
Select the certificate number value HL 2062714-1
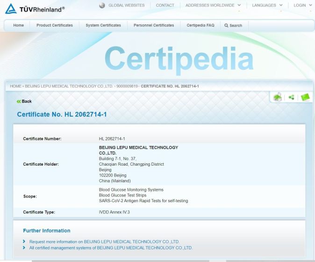tap(112, 139)
